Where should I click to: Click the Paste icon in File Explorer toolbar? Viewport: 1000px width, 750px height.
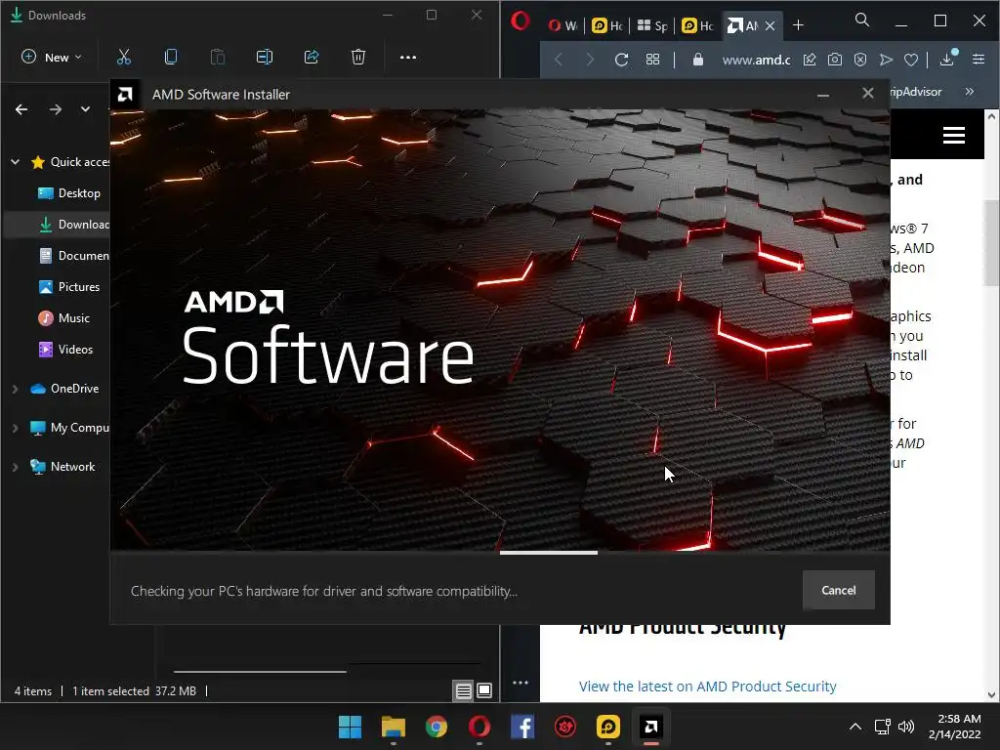pos(218,57)
